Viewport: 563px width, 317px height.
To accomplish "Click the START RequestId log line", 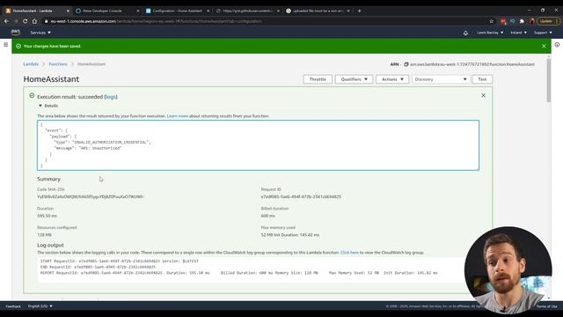I will pos(120,261).
